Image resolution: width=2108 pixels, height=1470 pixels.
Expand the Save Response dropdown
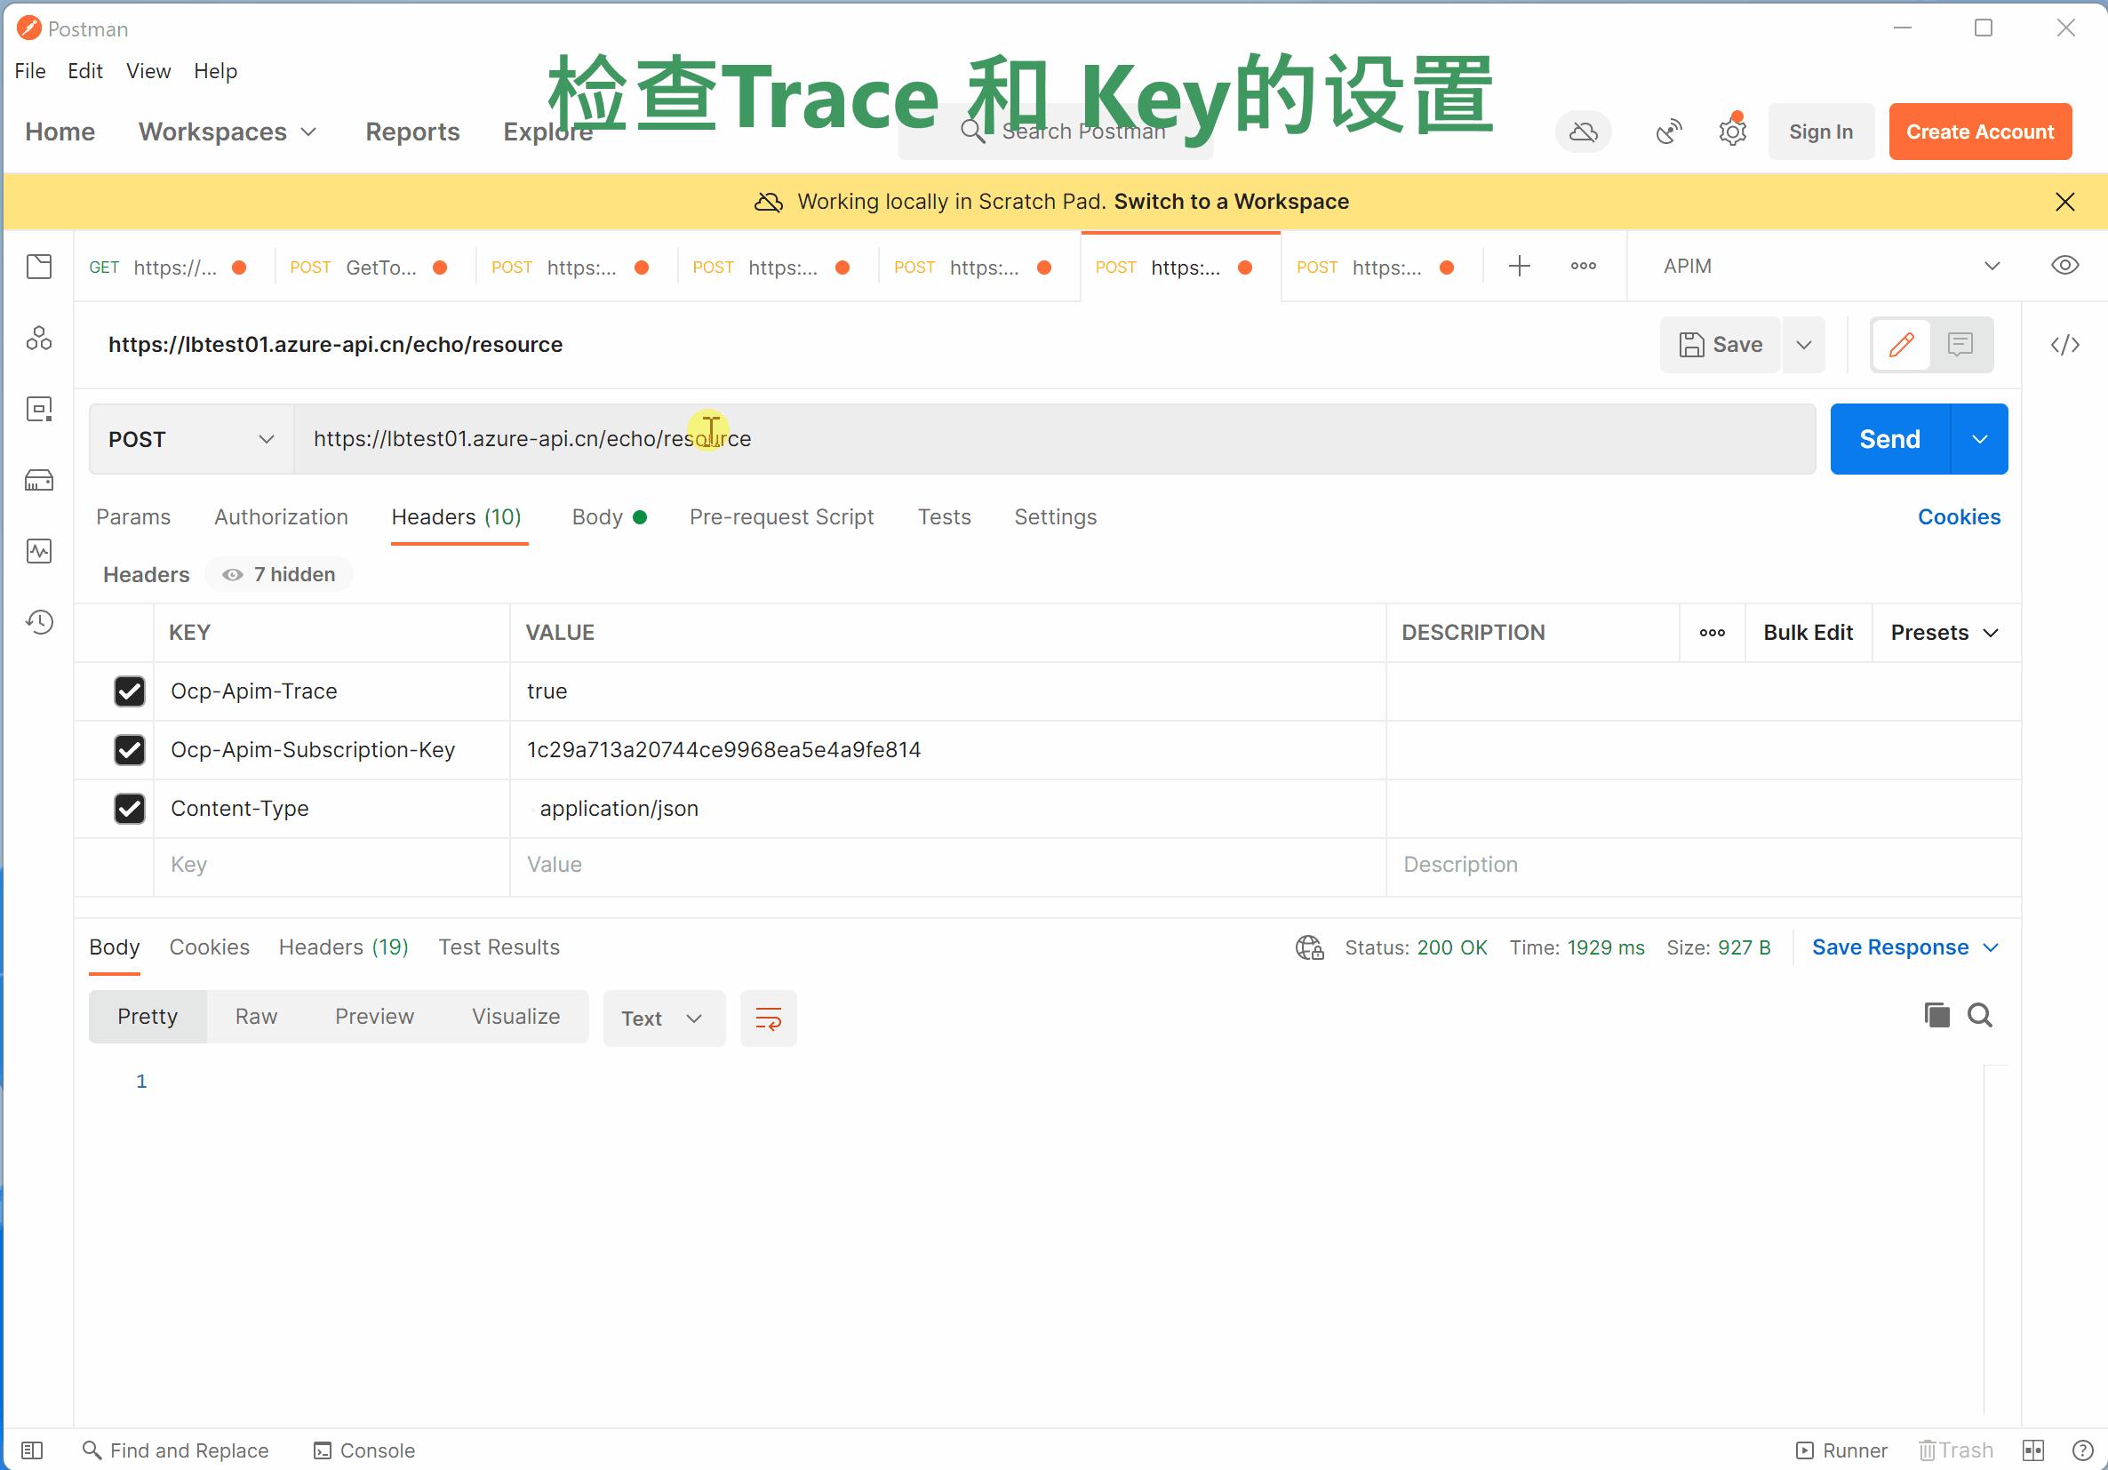1990,947
